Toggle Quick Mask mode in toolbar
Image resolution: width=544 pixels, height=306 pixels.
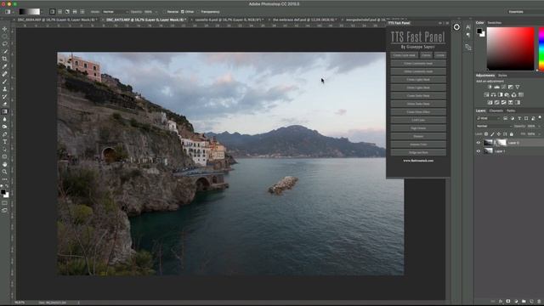[4, 203]
